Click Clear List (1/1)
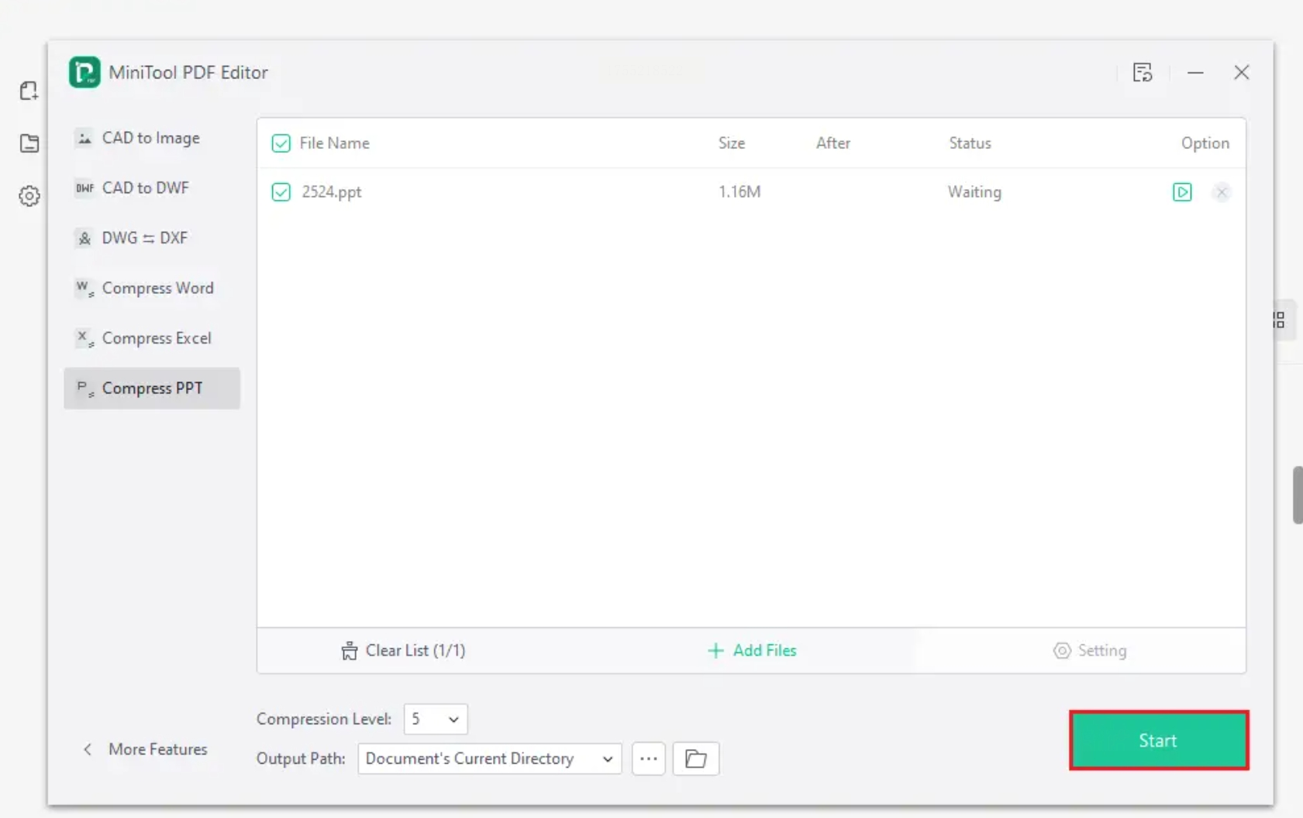 point(403,651)
